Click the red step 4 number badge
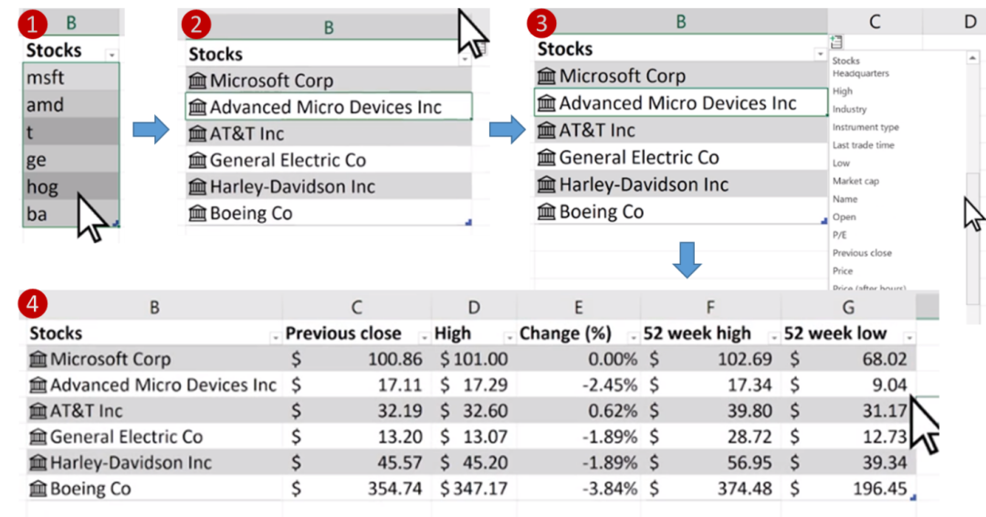 (x=33, y=304)
